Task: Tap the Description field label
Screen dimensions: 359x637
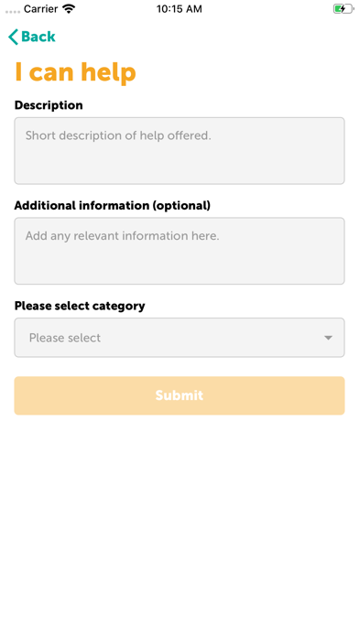Action: point(49,105)
